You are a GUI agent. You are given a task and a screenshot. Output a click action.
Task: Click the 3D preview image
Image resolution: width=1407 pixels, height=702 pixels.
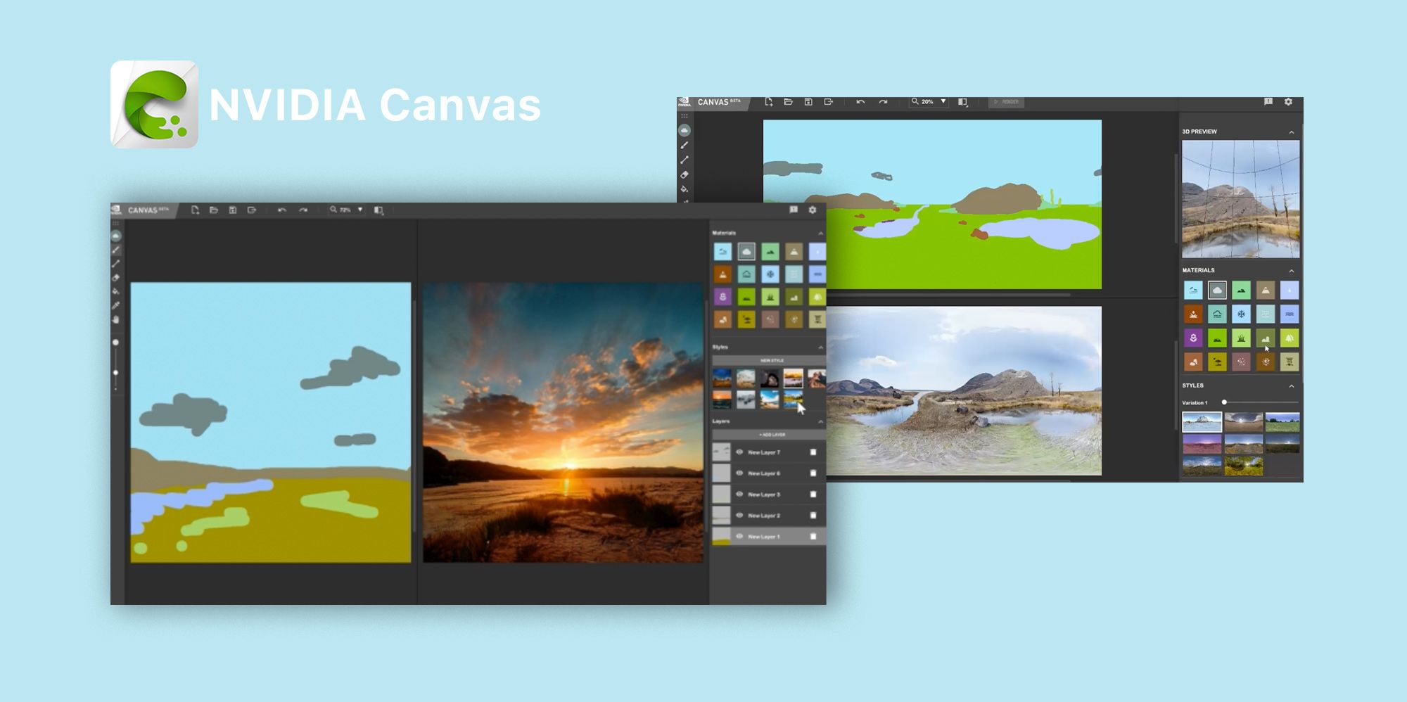pos(1240,199)
